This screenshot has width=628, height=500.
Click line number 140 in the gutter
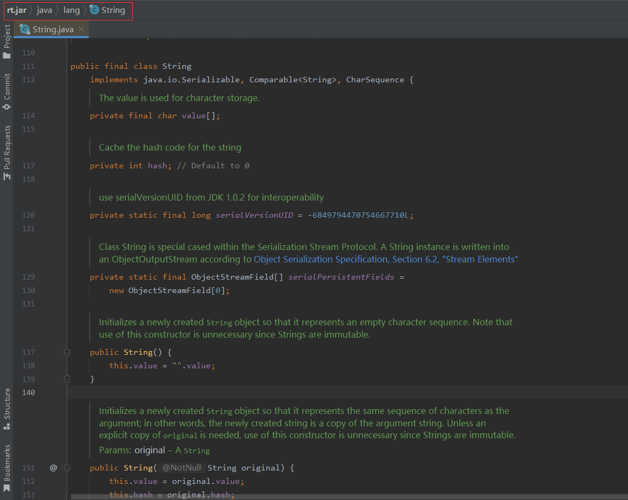pos(28,392)
